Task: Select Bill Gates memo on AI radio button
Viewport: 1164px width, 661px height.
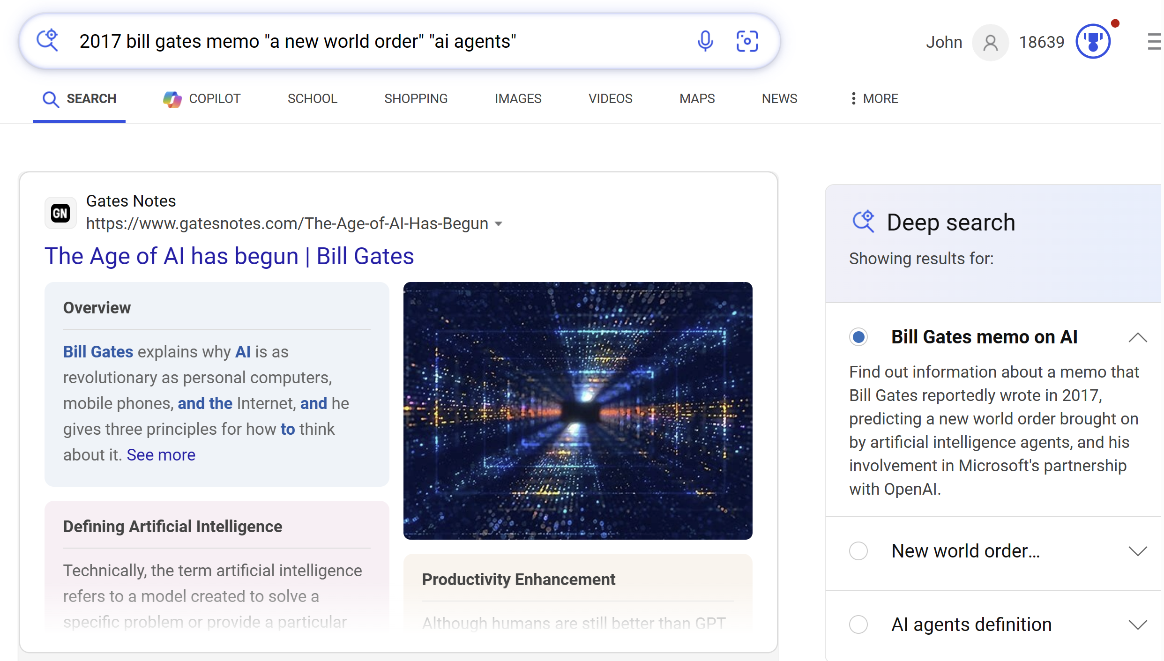Action: [858, 337]
